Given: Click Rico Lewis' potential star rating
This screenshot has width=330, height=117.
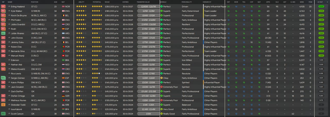Looking at the screenshot, I should point(97,73).
